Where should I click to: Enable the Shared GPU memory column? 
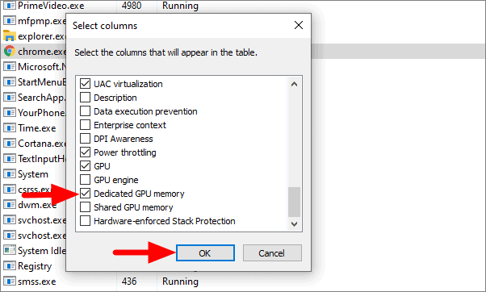pyautogui.click(x=85, y=207)
